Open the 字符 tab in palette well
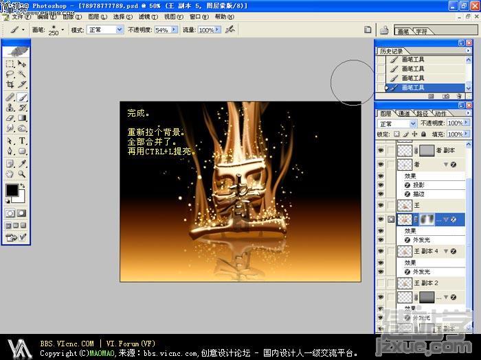Image resolution: width=481 pixels, height=360 pixels. click(421, 32)
